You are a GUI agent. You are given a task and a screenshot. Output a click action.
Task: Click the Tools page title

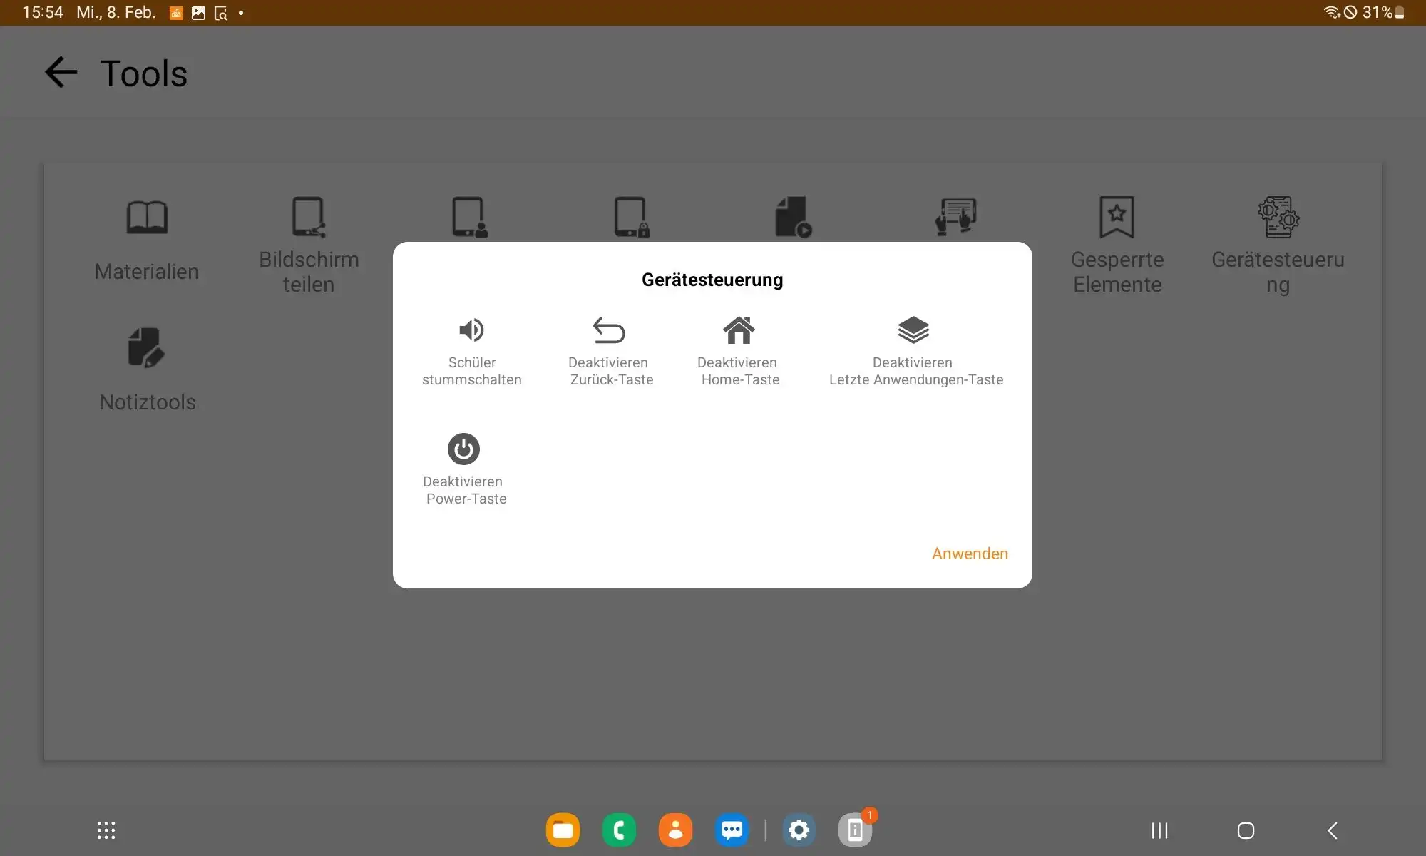[144, 73]
